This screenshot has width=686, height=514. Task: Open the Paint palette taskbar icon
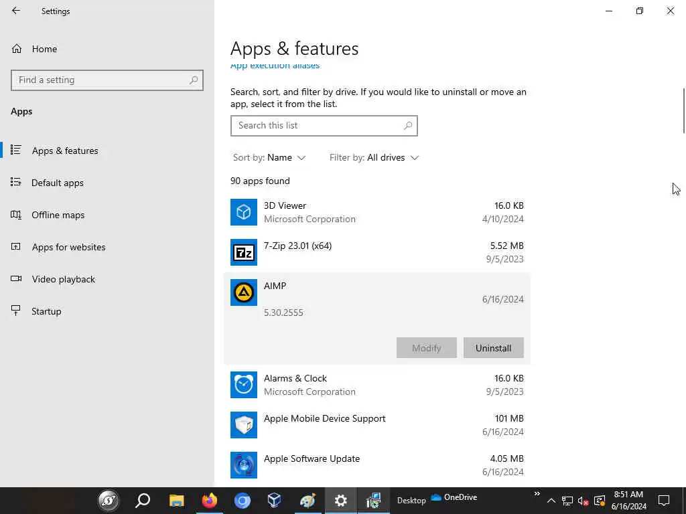pos(307,501)
